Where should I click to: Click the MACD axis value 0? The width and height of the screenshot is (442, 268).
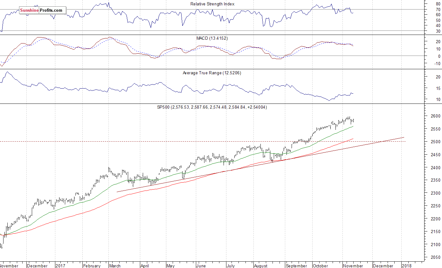click(439, 56)
